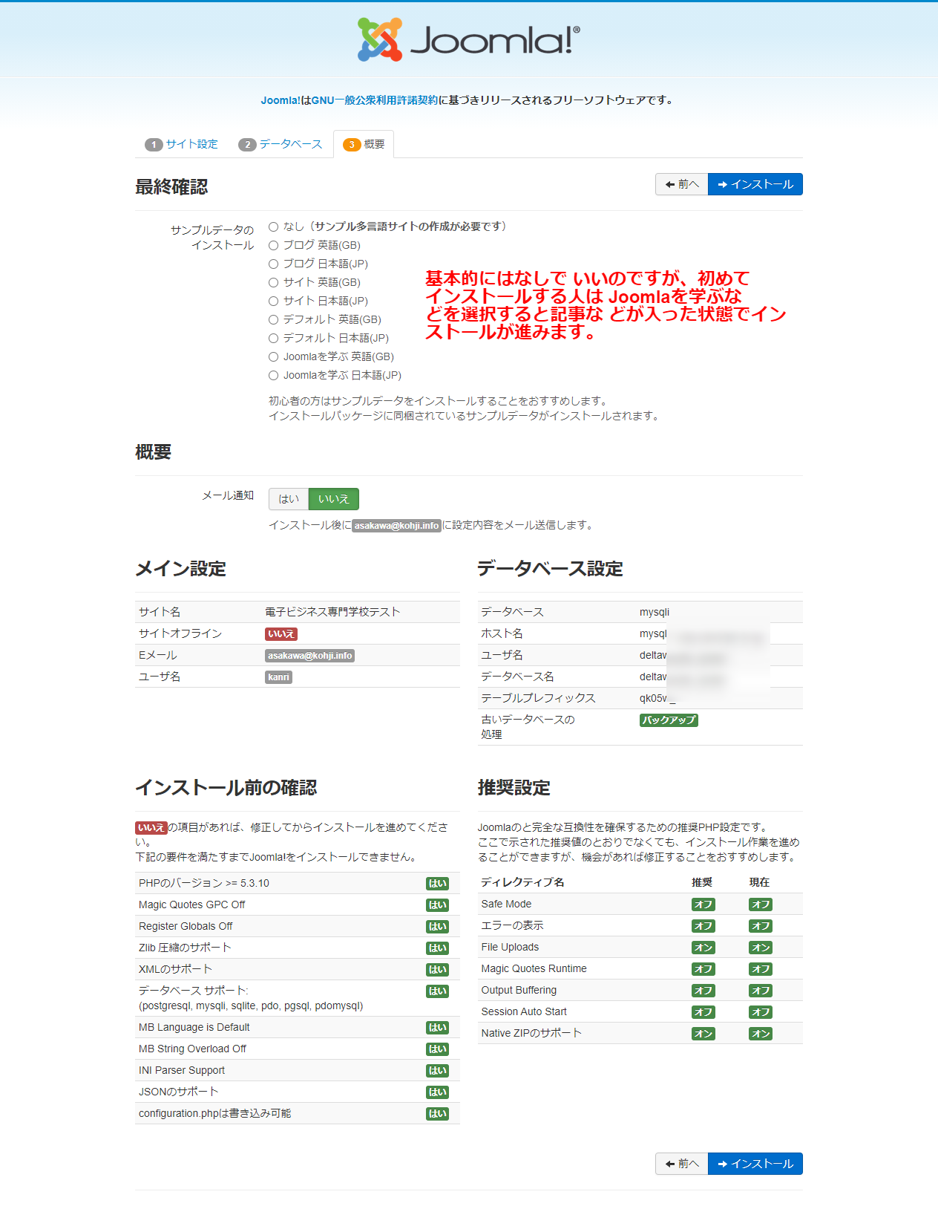Click the bottom 前へ back button
This screenshot has height=1206, width=938.
coord(681,1164)
